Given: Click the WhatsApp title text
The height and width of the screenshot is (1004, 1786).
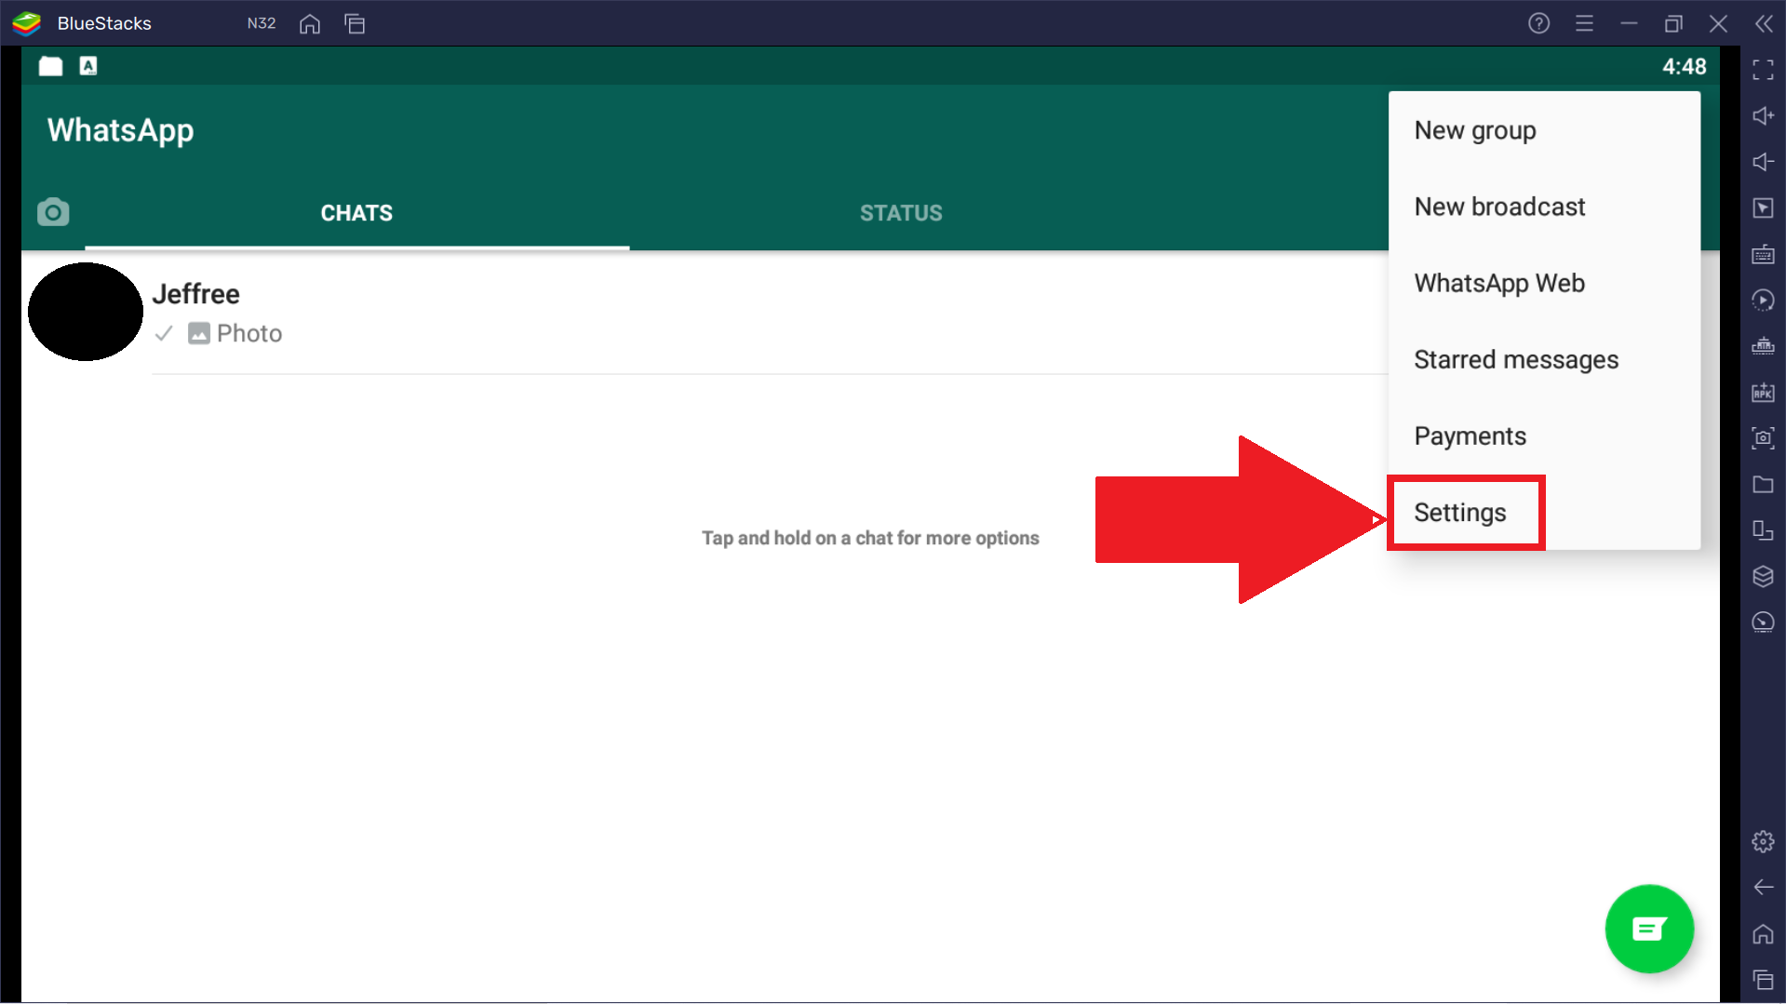Looking at the screenshot, I should point(121,130).
